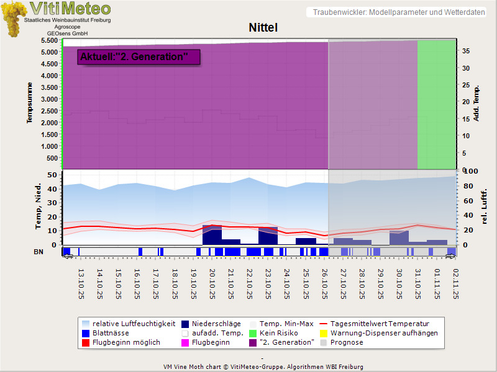Click the left scroll arrow on timeline

(x=68, y=256)
